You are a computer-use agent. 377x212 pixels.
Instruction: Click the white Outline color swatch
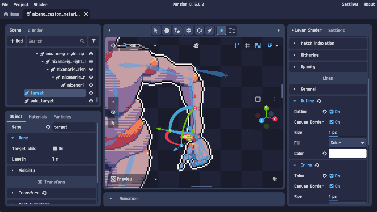348,153
